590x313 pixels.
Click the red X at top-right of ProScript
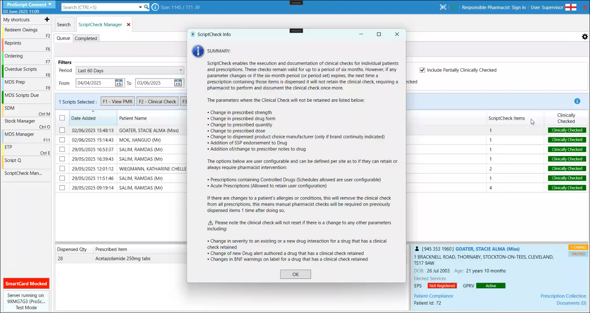point(585,7)
